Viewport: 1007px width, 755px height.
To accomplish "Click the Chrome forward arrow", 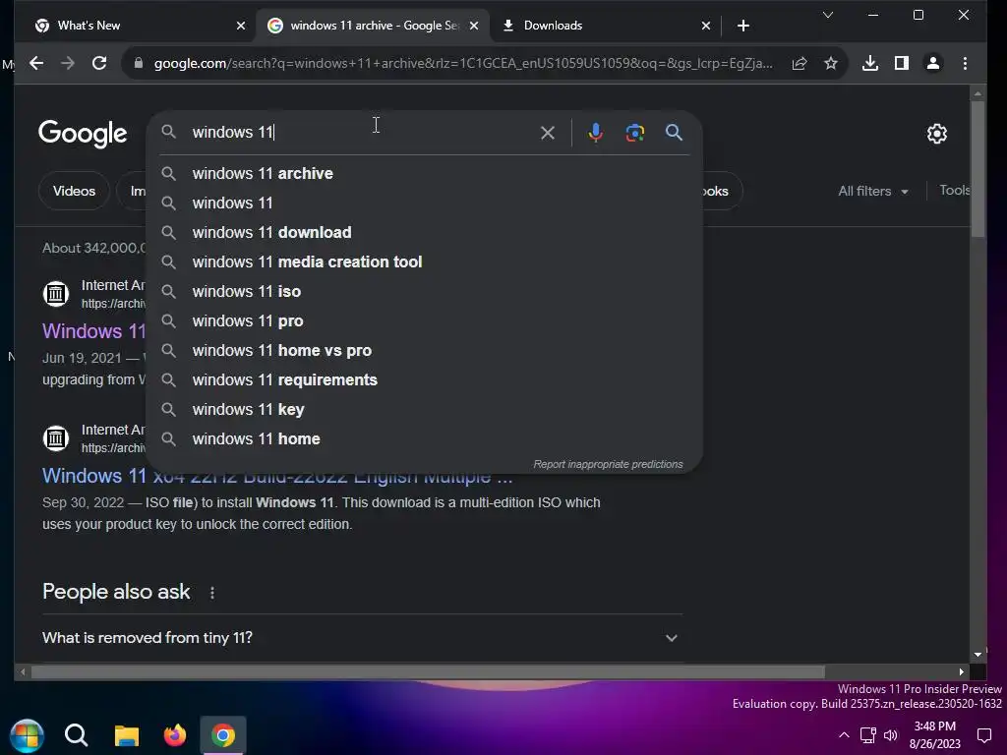I will [68, 63].
